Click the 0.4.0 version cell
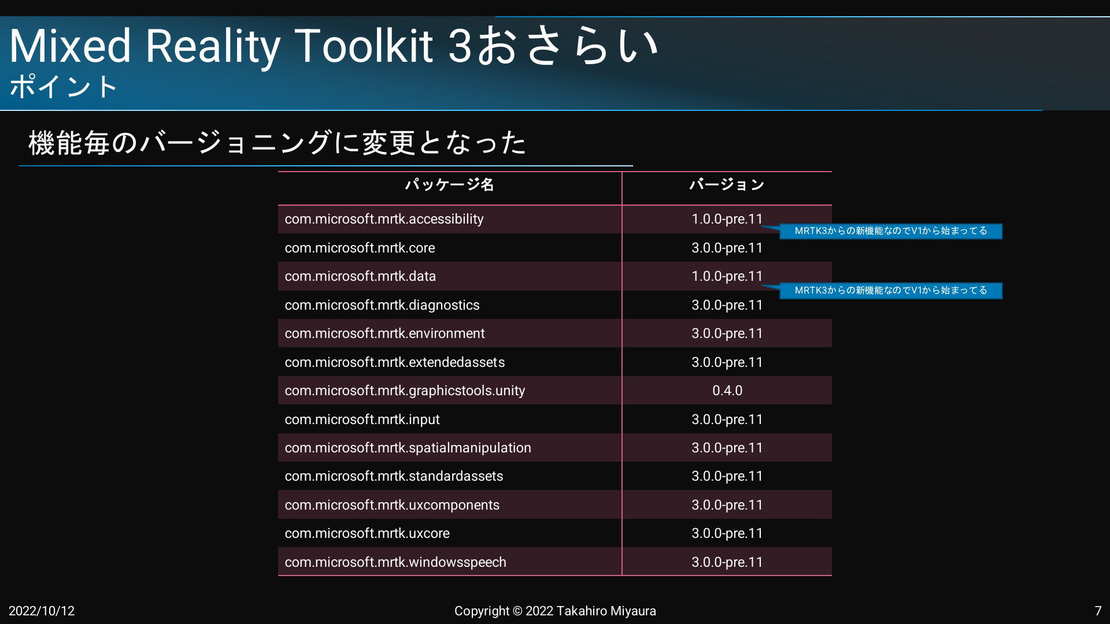Image resolution: width=1110 pixels, height=624 pixels. pyautogui.click(x=727, y=391)
